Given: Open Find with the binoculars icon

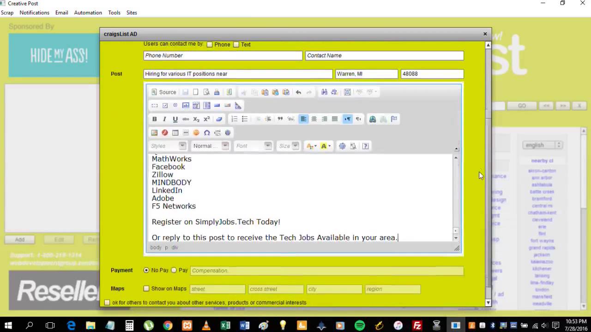Looking at the screenshot, I should (324, 92).
